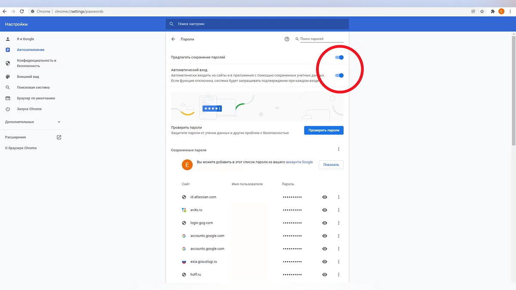This screenshot has width=516, height=290.
Task: Open the profile avatar E in the toolbar
Action: tap(501, 11)
